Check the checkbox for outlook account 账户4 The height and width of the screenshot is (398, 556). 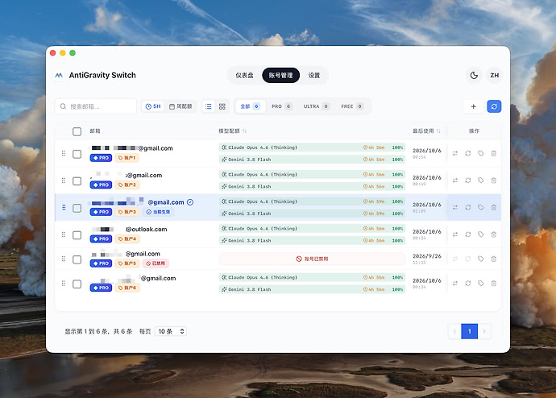click(77, 235)
